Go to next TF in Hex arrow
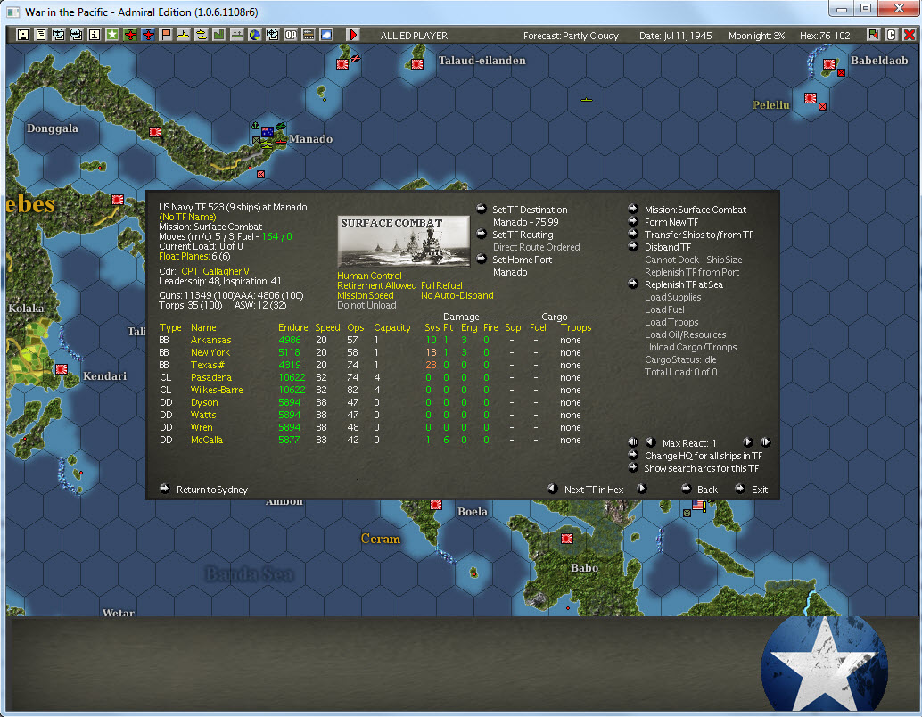This screenshot has height=717, width=922. [x=641, y=489]
